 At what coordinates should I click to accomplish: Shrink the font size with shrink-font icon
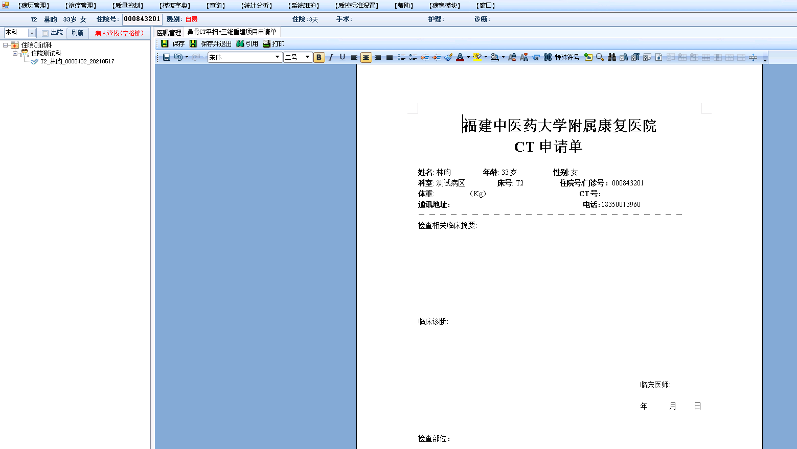pyautogui.click(x=524, y=57)
